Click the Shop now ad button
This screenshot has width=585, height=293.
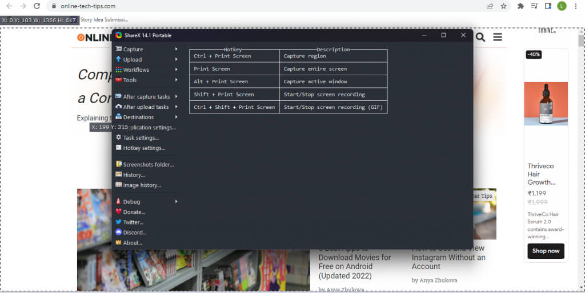pos(546,251)
